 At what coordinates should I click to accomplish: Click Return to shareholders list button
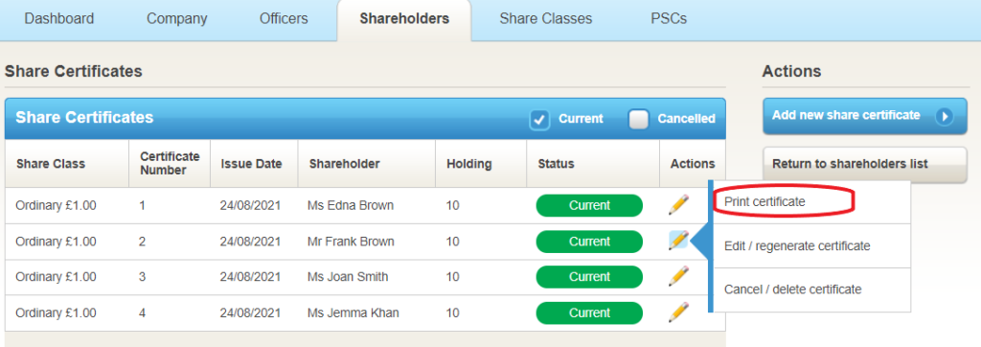pyautogui.click(x=865, y=165)
